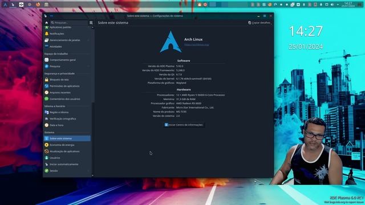This screenshot has height=205, width=365.
Task: Open Iniciar automaticamente settings
Action: (67, 165)
